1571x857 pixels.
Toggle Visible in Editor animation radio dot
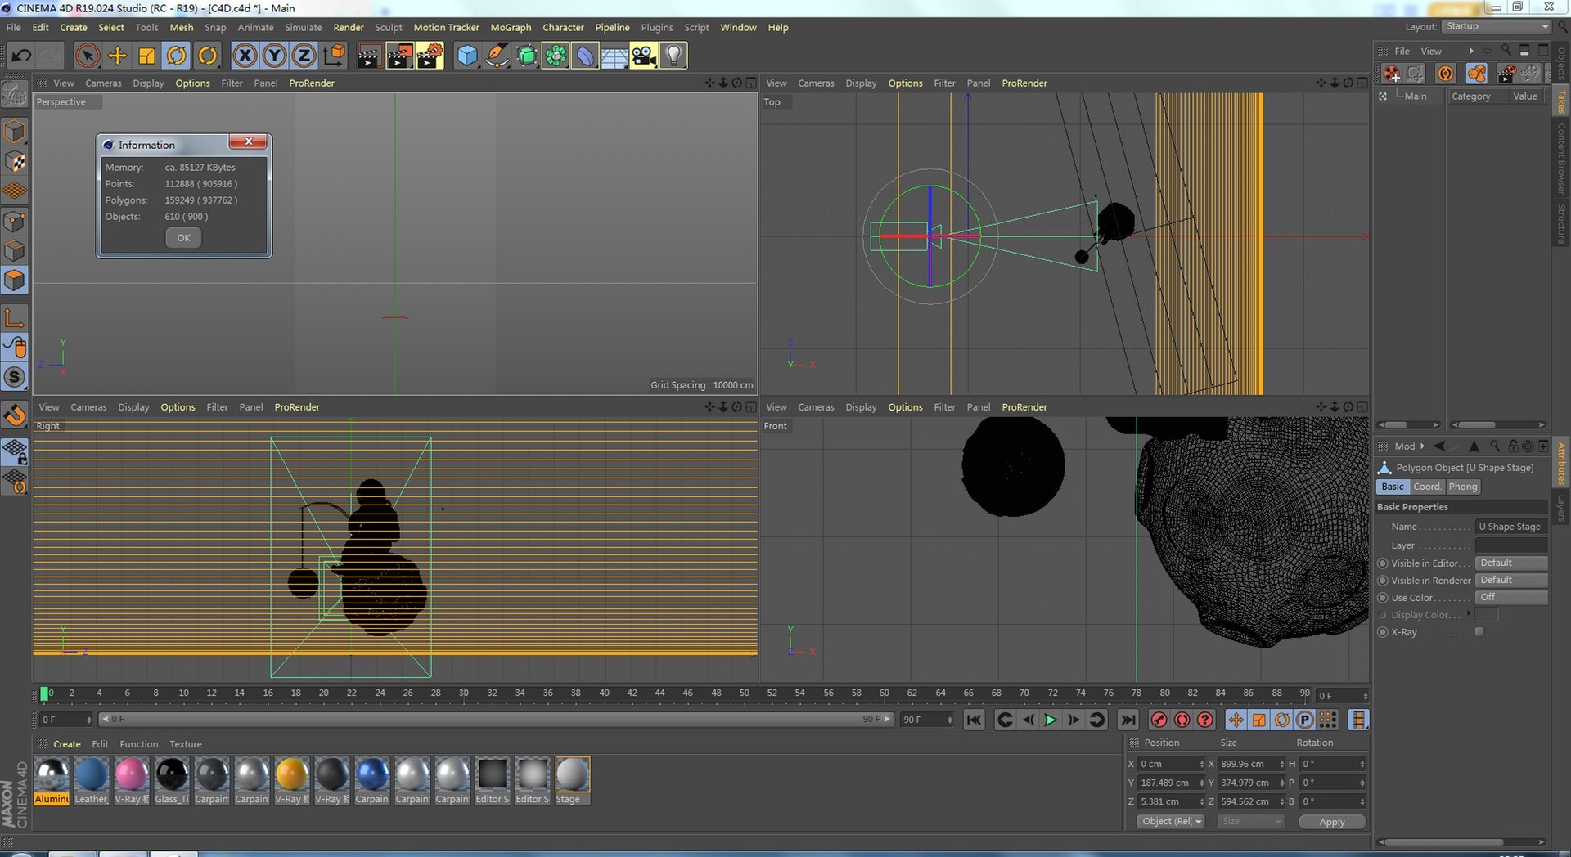pyautogui.click(x=1383, y=563)
